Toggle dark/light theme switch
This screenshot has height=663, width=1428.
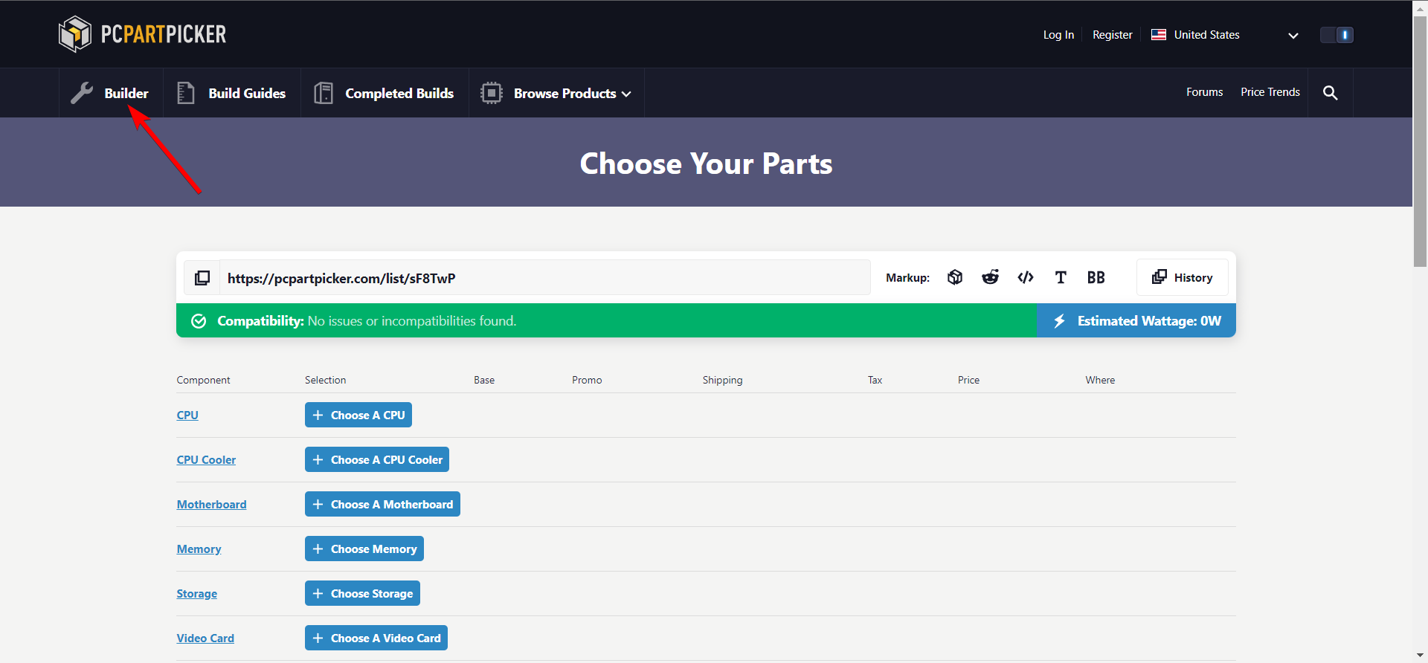(1337, 35)
